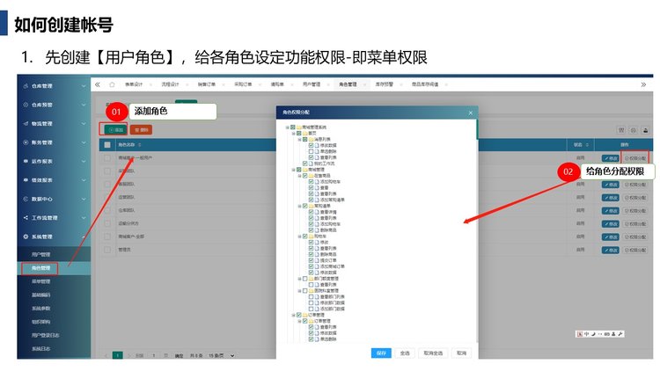Screen dimensions: 660x371
Task: Click the double-arrow icon at the tab bar's right end
Action: tap(643, 84)
